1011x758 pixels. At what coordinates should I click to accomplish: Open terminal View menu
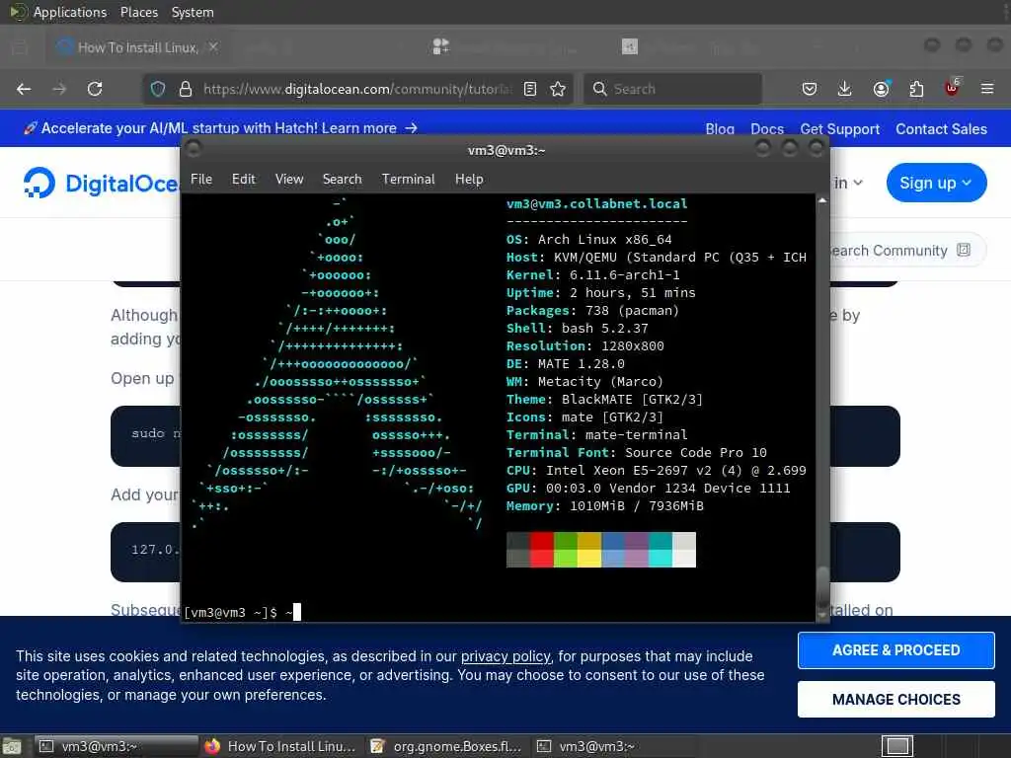pos(289,180)
